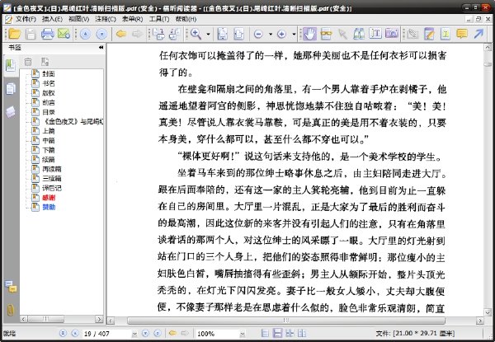495x342 pixels.
Task: Open the zoom out dropdown arrow
Action: pos(271,34)
